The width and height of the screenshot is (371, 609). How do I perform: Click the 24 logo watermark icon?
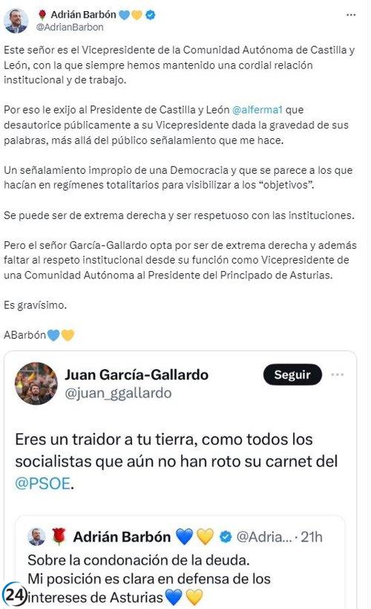point(14,594)
